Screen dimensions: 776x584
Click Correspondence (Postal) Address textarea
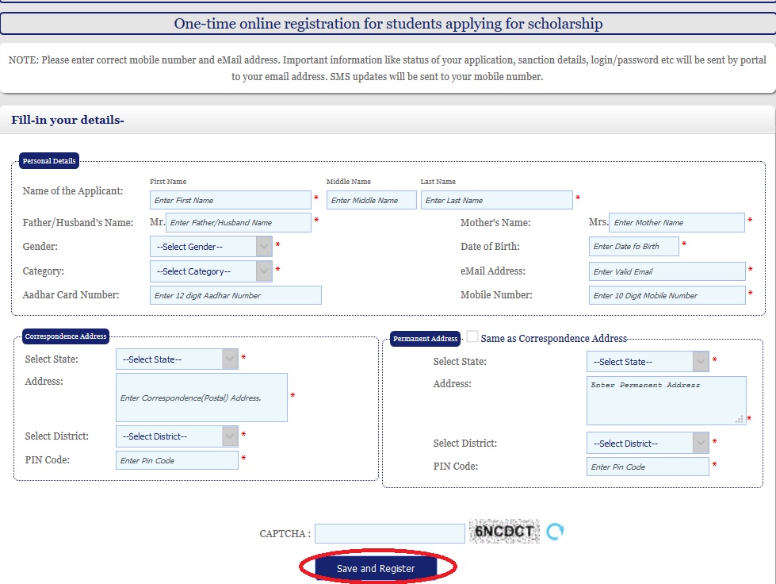point(201,398)
